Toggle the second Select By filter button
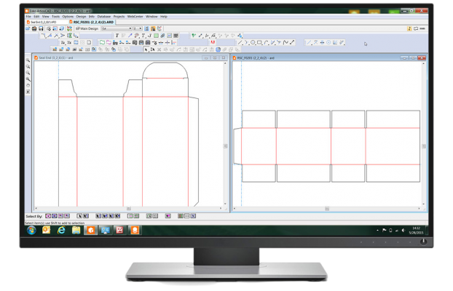The height and width of the screenshot is (291, 453). coord(54,216)
